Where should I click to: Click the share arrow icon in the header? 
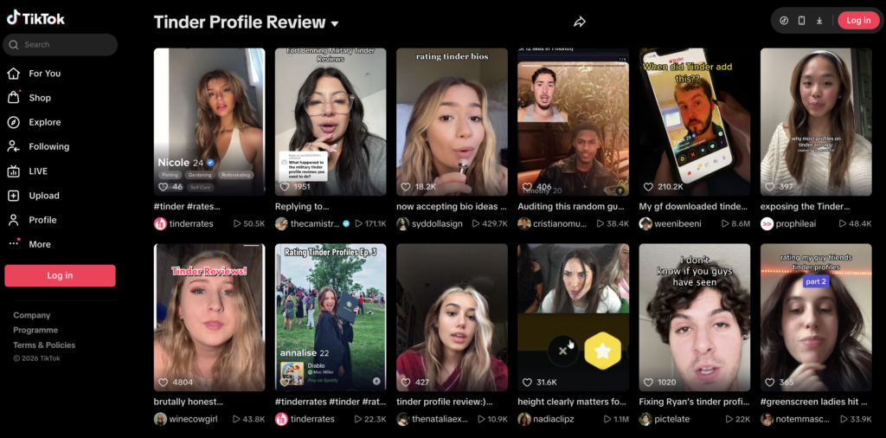pyautogui.click(x=579, y=22)
